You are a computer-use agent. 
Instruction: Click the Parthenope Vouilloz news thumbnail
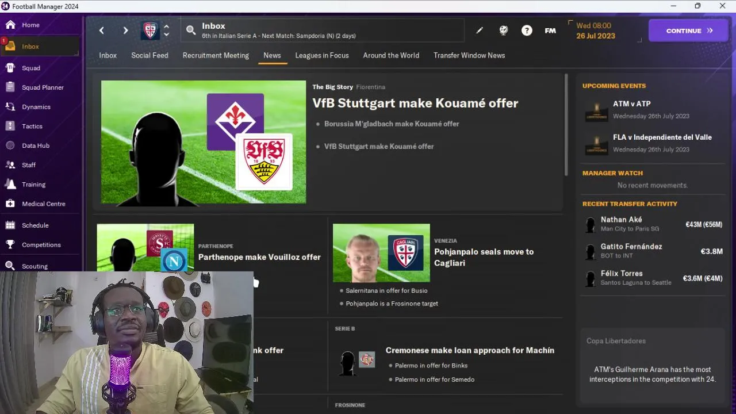coord(145,248)
